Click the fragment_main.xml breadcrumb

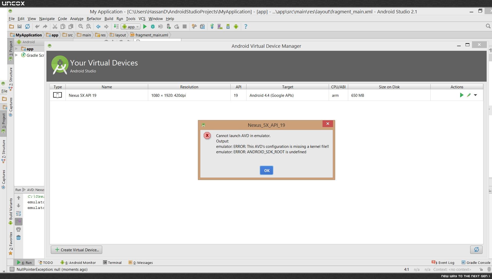tap(149, 35)
